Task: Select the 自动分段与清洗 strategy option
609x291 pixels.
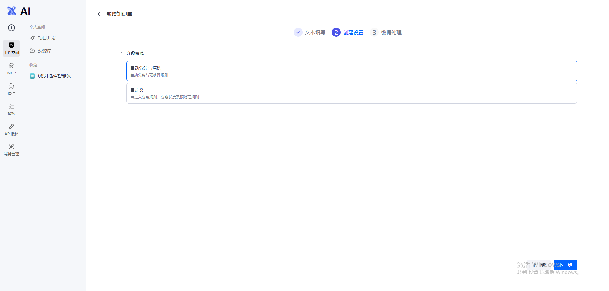Action: (351, 71)
